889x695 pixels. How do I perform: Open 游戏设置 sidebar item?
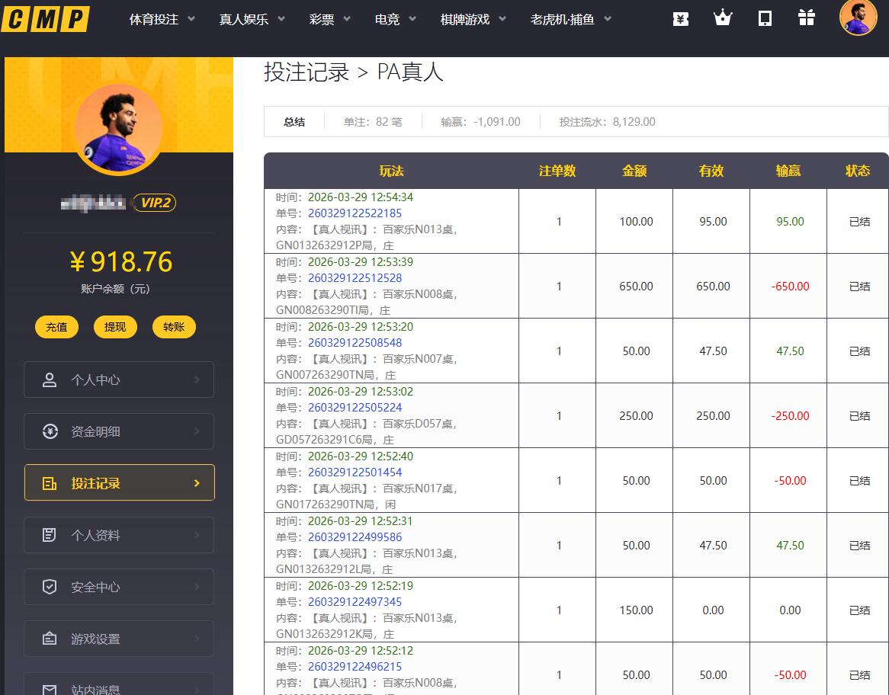point(120,639)
